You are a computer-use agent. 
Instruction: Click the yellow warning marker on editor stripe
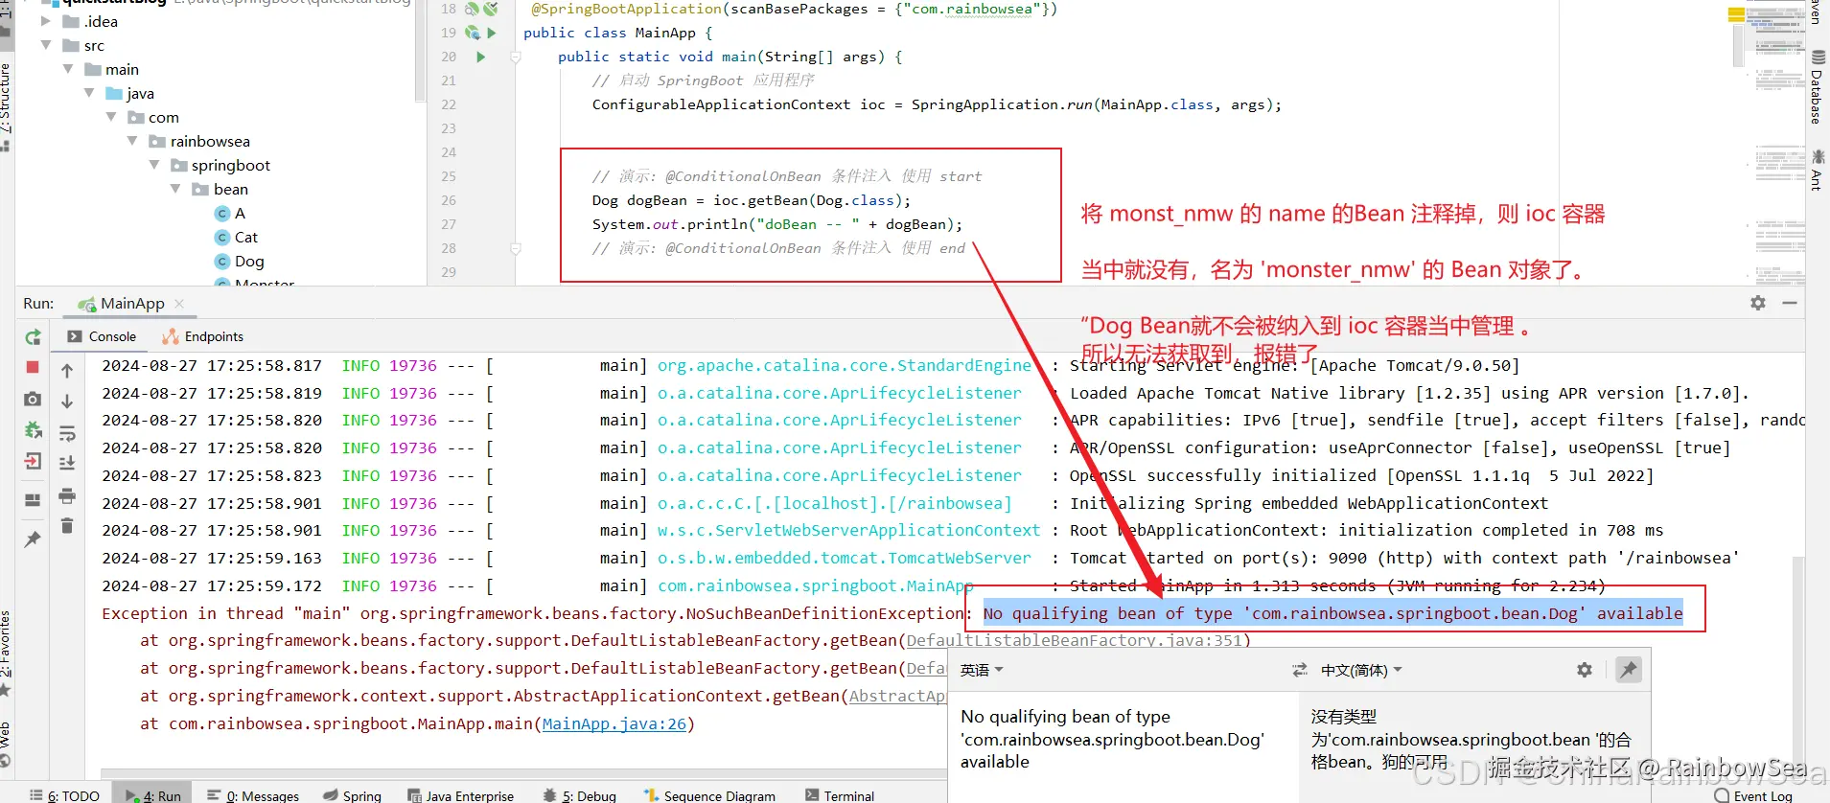click(x=1736, y=14)
